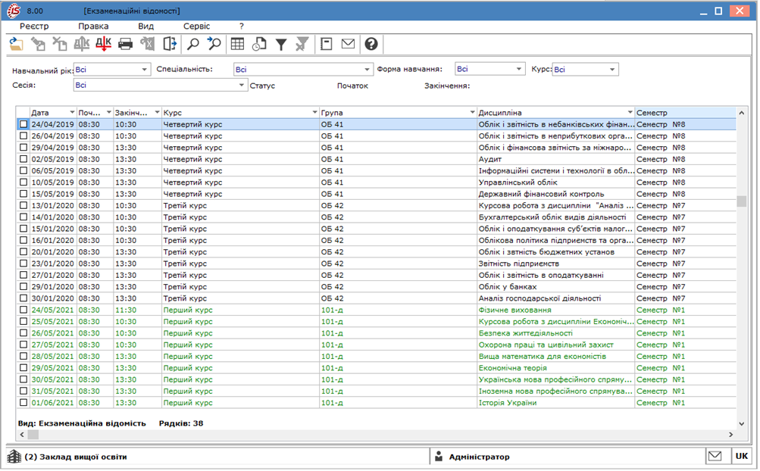Viewport: 760px width, 471px height.
Task: Open the Вид menu
Action: click(146, 27)
